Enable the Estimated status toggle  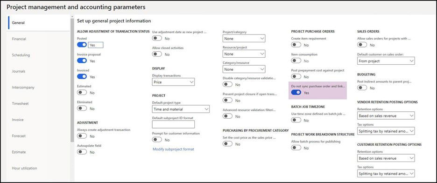82,92
